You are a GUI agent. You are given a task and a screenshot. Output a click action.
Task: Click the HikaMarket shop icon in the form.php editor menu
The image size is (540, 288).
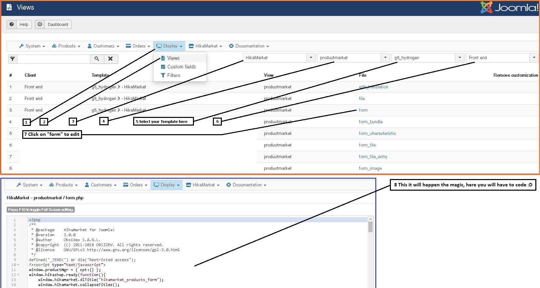(189, 185)
